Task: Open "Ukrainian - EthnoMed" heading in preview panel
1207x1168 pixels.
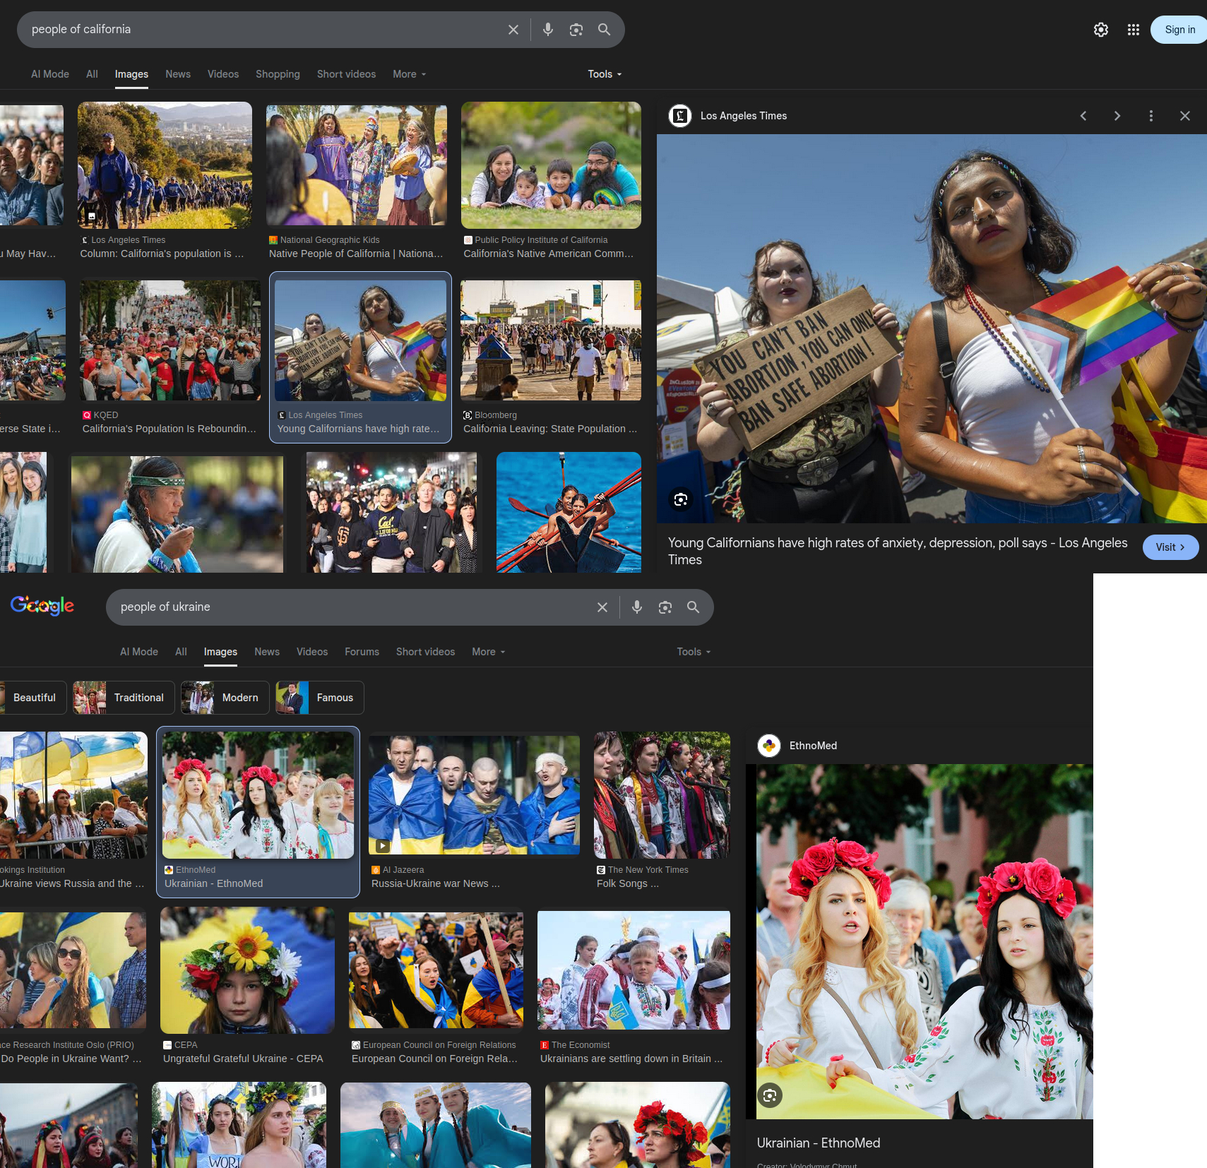Action: pyautogui.click(x=819, y=1143)
